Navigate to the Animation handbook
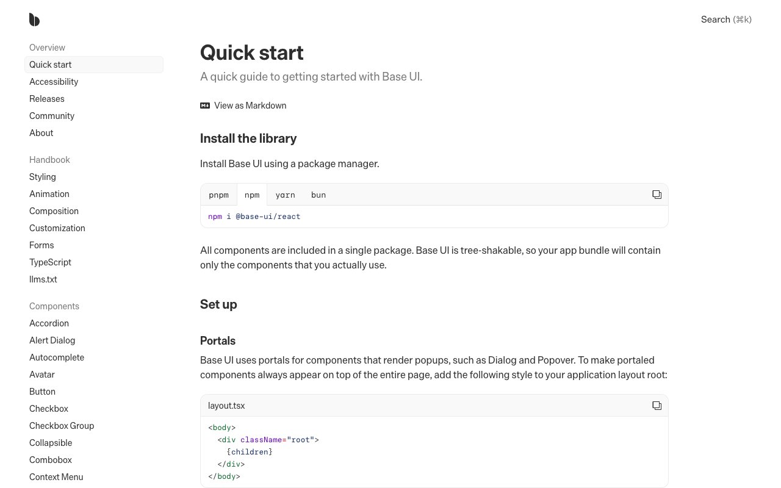The image size is (781, 488). tap(49, 194)
